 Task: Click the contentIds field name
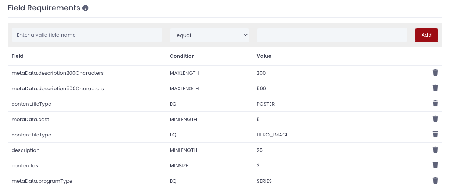[x=25, y=166]
